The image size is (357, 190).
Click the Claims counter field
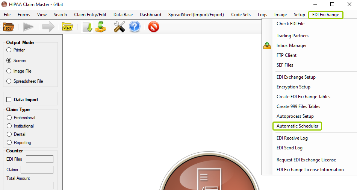click(37, 170)
